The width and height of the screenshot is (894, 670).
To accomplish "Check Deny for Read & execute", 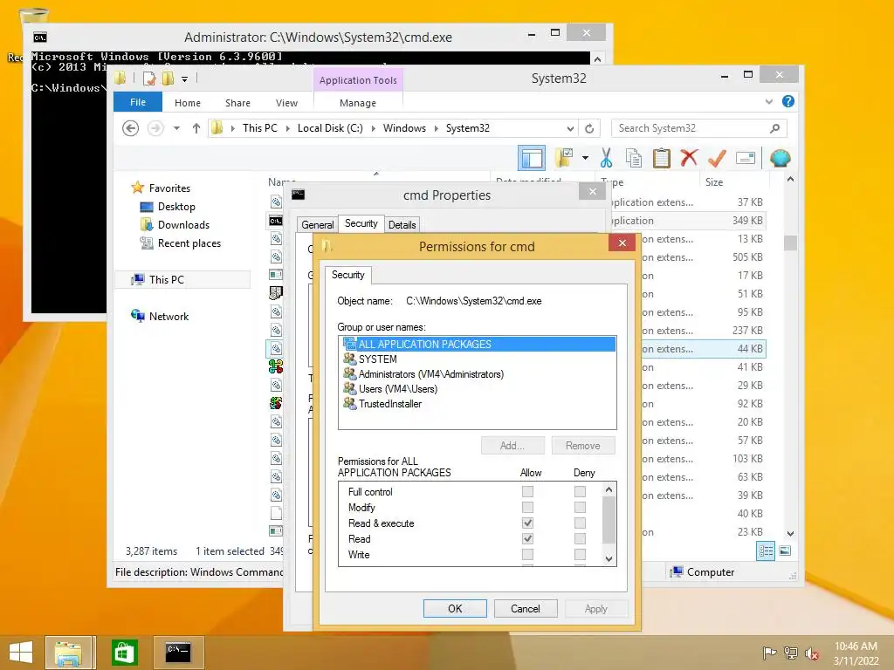I will point(580,523).
